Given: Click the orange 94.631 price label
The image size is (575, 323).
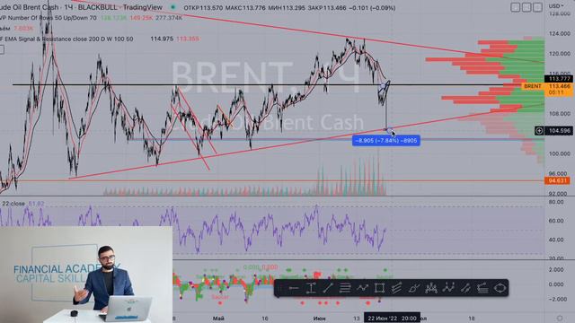Looking at the screenshot, I should [557, 180].
